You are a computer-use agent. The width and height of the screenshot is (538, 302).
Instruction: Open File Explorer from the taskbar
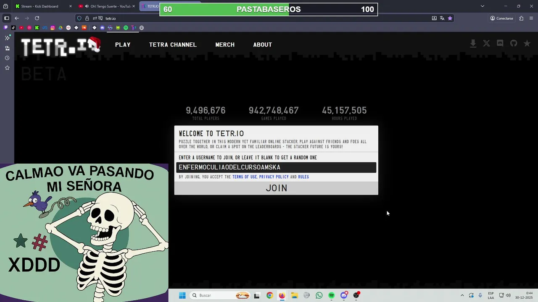click(294, 295)
